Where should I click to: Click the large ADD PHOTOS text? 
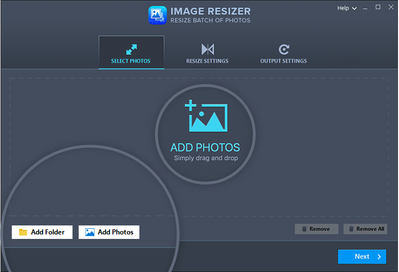(x=205, y=147)
